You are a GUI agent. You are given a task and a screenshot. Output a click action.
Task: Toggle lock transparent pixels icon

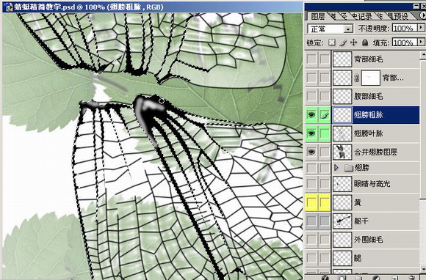coord(332,43)
